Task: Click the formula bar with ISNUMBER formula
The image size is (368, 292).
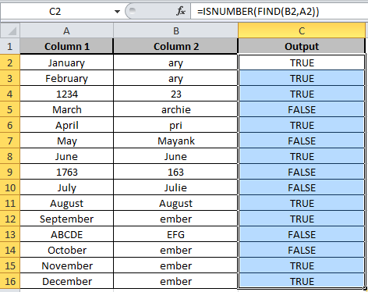Action: [x=279, y=12]
